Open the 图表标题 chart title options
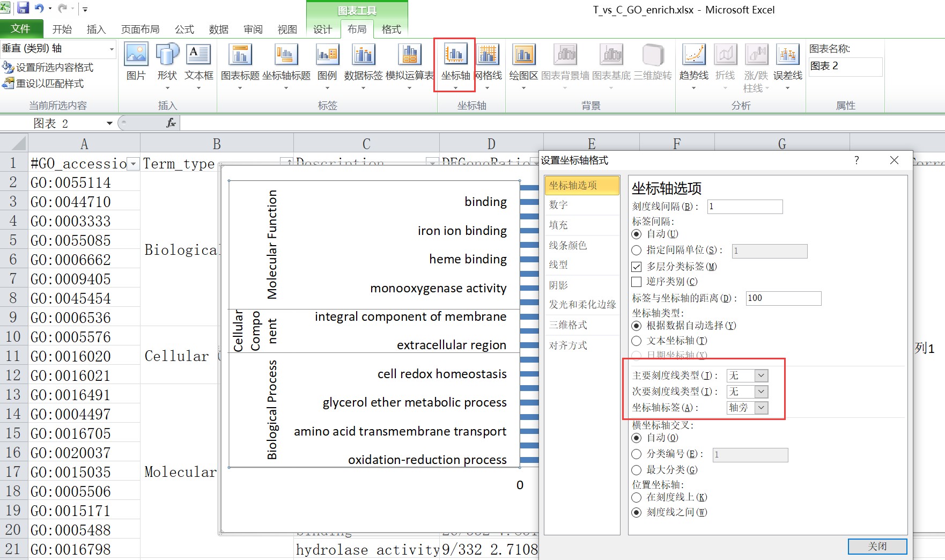945x560 pixels. coord(240,65)
